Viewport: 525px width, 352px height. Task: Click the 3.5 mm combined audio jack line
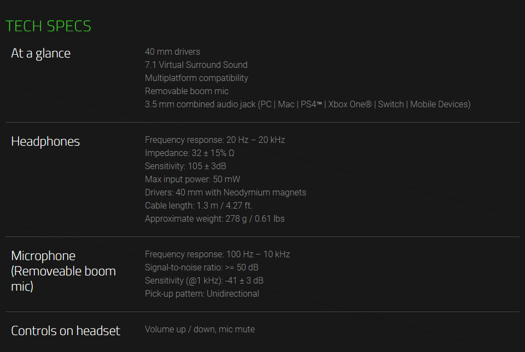click(x=308, y=104)
